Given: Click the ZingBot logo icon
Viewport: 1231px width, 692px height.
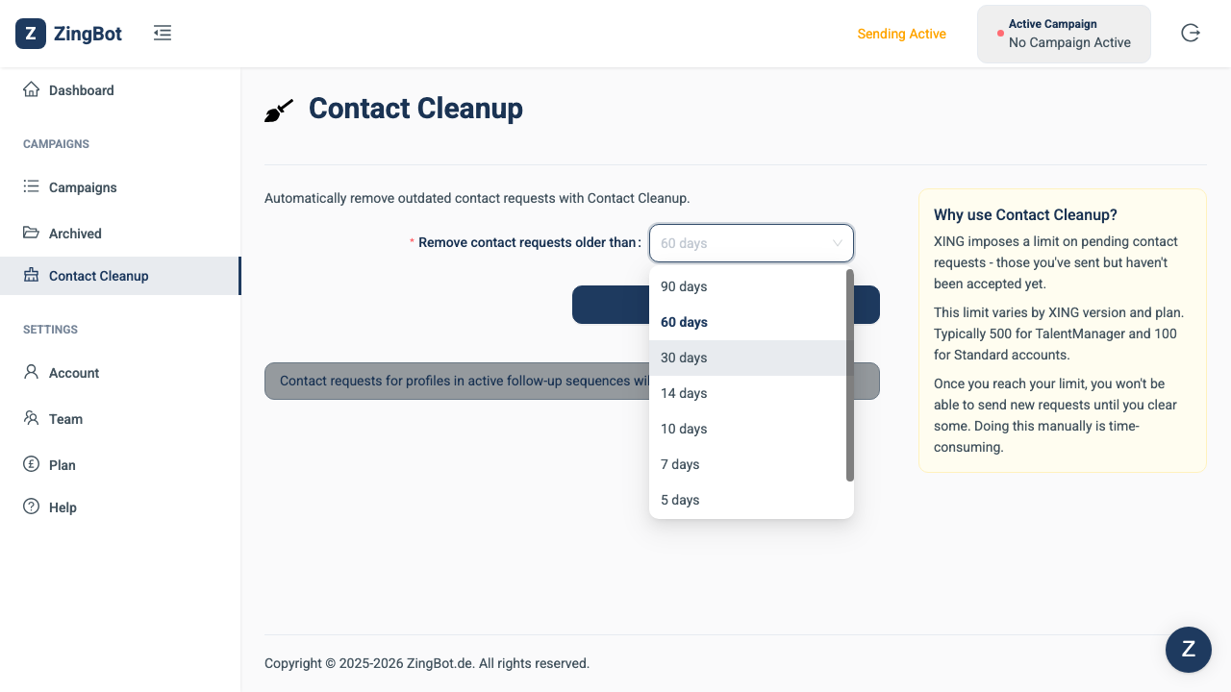Looking at the screenshot, I should click(31, 34).
